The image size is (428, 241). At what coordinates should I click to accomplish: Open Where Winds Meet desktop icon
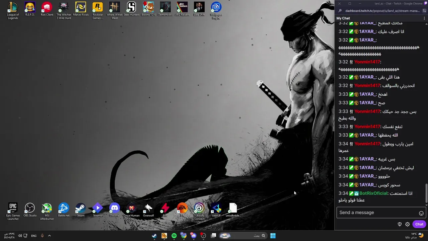point(115,10)
